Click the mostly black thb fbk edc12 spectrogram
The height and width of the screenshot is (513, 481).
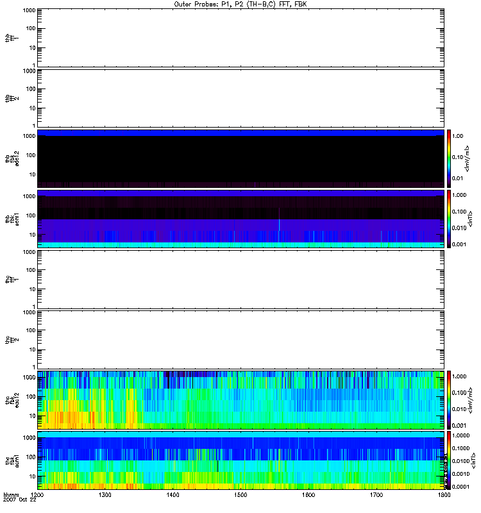tap(240, 158)
